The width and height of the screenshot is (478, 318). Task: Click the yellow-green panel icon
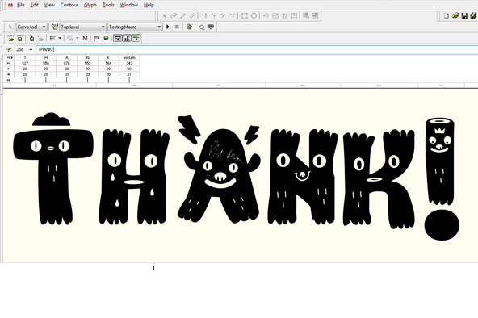pos(106,38)
